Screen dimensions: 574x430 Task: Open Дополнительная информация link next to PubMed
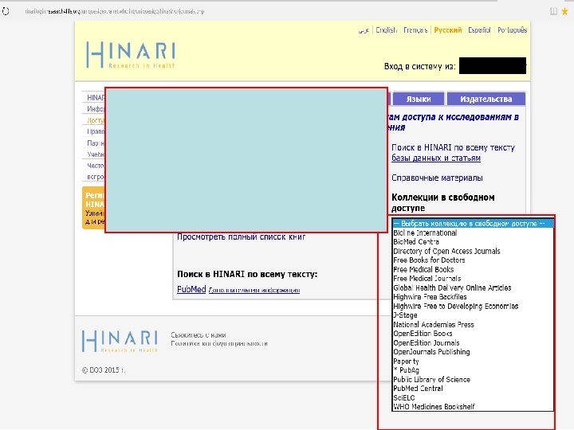[254, 291]
